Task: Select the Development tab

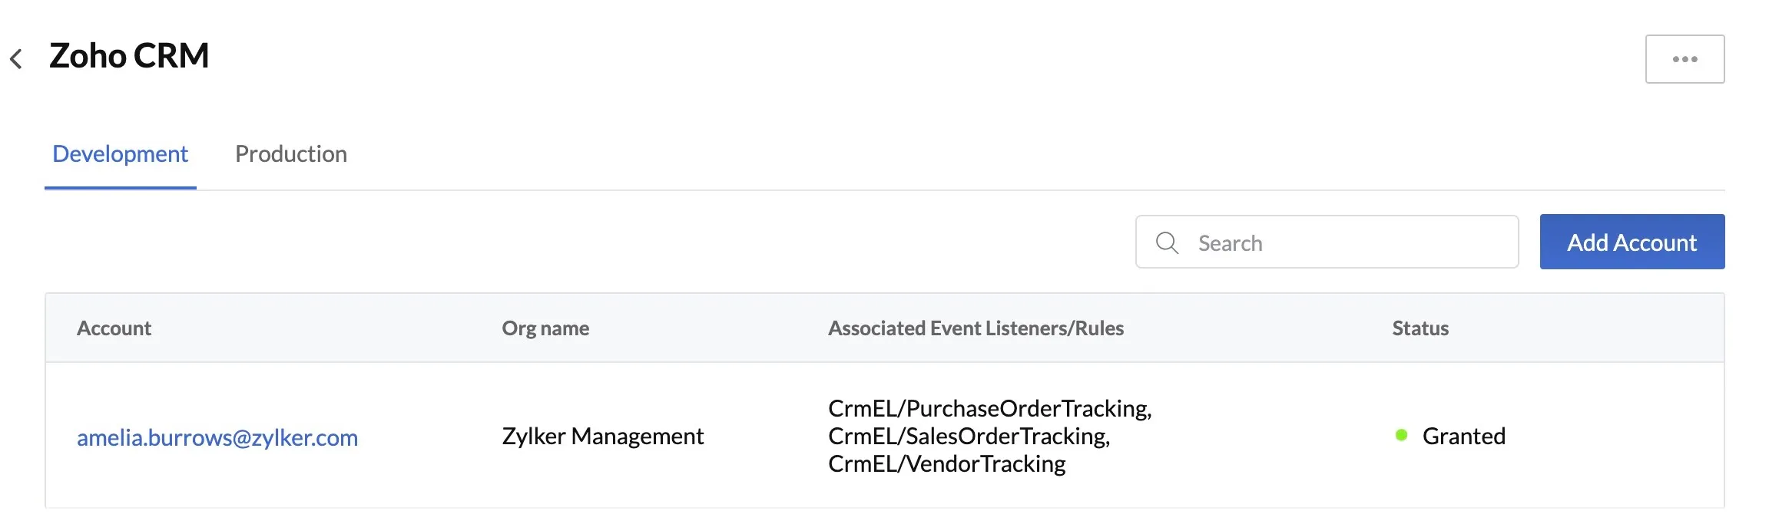Action: [x=121, y=153]
